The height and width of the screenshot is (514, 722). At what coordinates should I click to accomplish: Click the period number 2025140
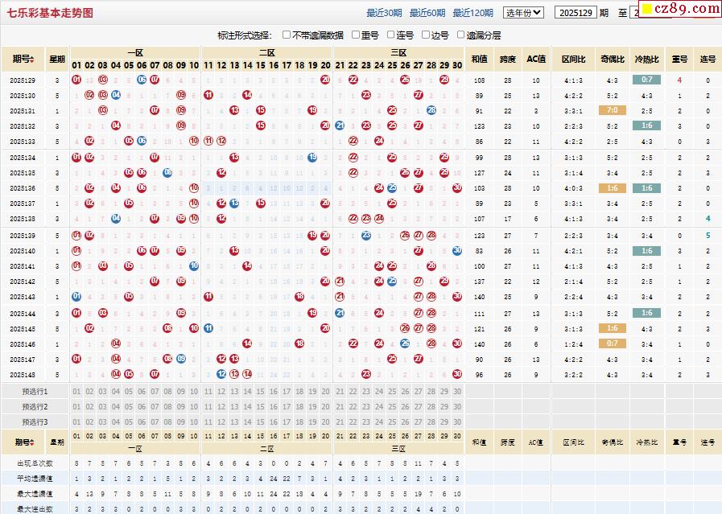click(23, 251)
